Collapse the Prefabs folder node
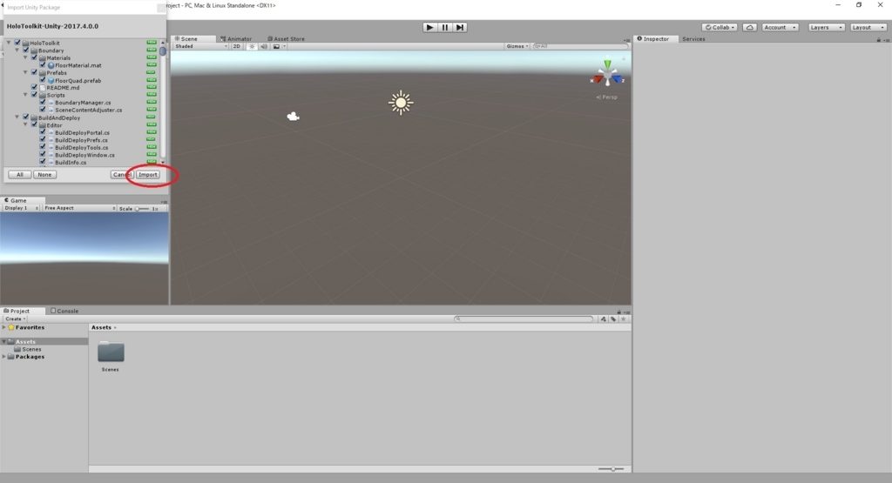892x483 pixels. tap(25, 73)
